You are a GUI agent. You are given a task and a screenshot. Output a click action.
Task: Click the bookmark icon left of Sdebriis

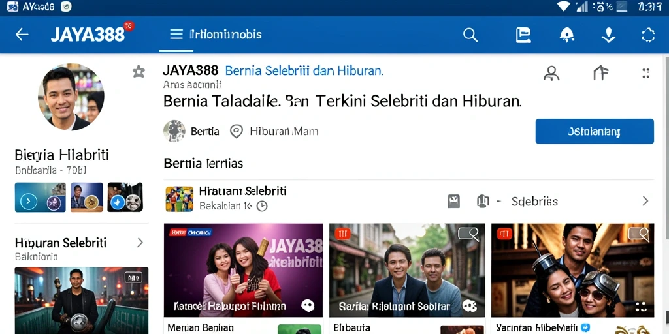454,201
